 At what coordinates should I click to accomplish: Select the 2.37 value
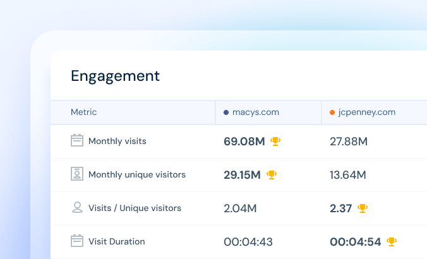(x=340, y=208)
